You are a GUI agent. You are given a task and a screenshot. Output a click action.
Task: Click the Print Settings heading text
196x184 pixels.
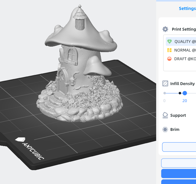click(183, 29)
